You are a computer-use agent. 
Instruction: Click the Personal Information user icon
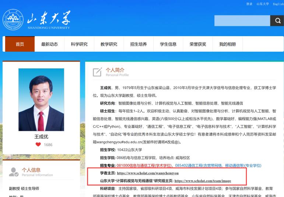14,172
